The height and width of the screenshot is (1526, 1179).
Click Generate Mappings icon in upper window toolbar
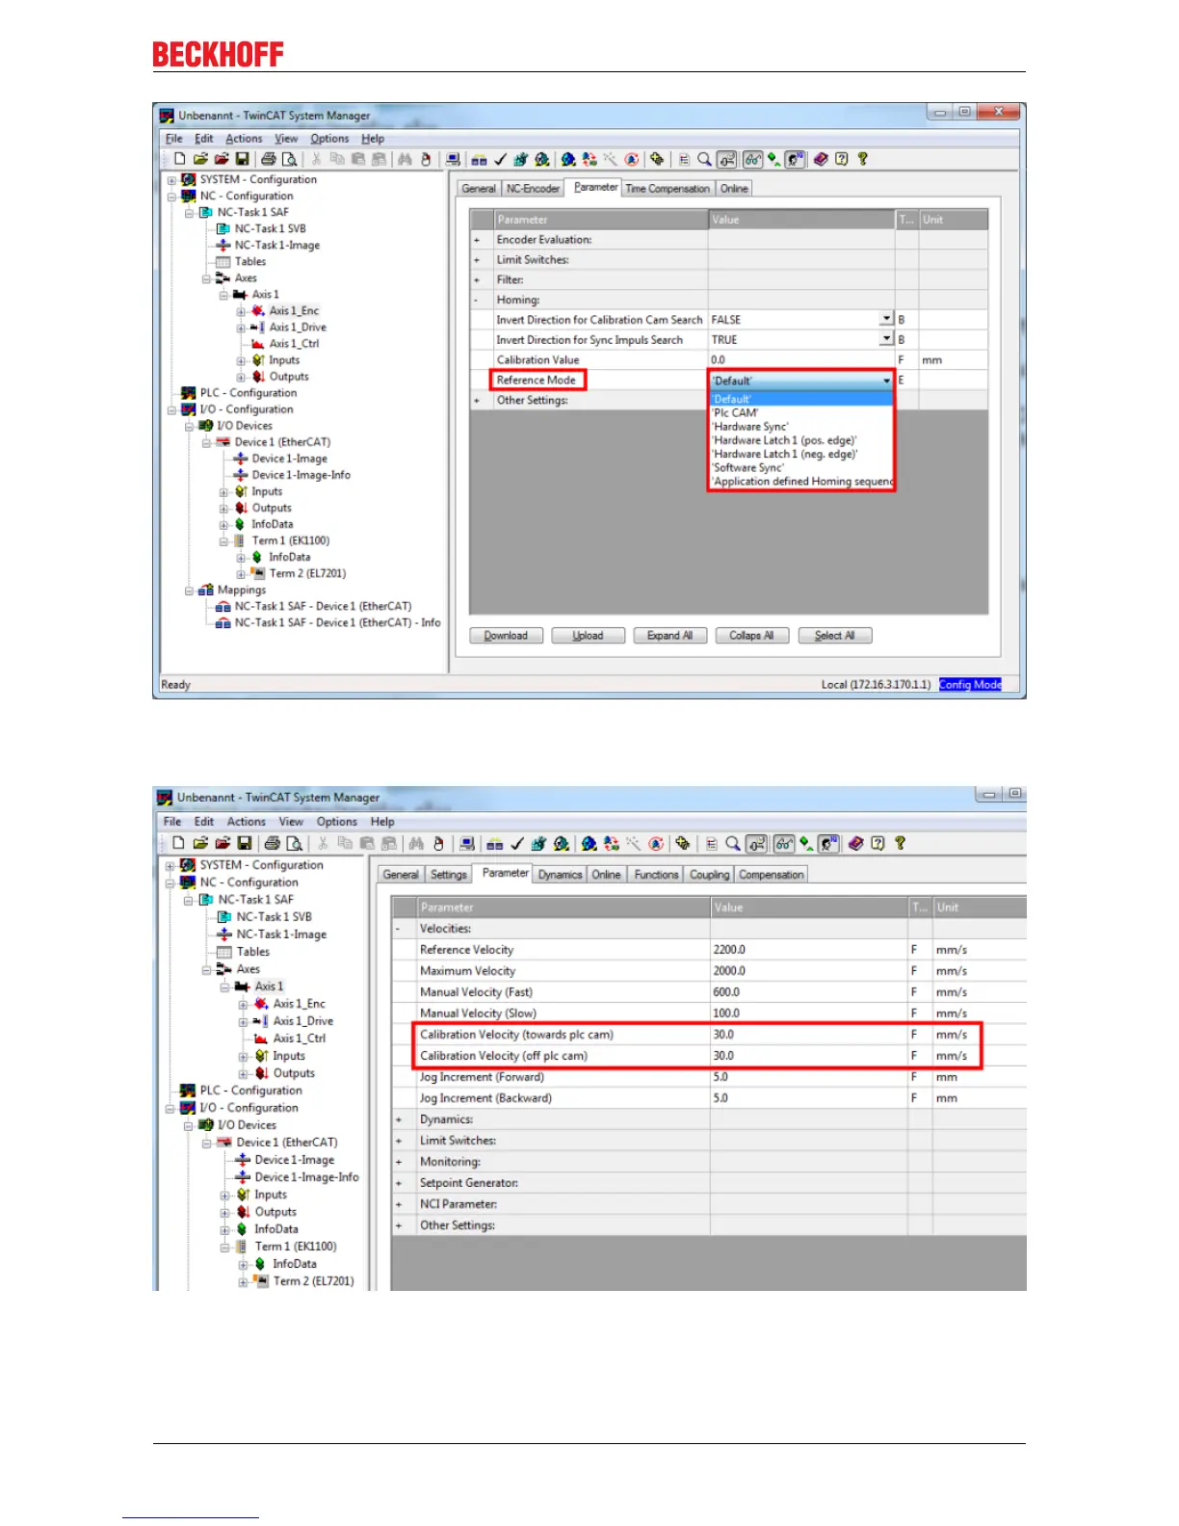[x=478, y=159]
